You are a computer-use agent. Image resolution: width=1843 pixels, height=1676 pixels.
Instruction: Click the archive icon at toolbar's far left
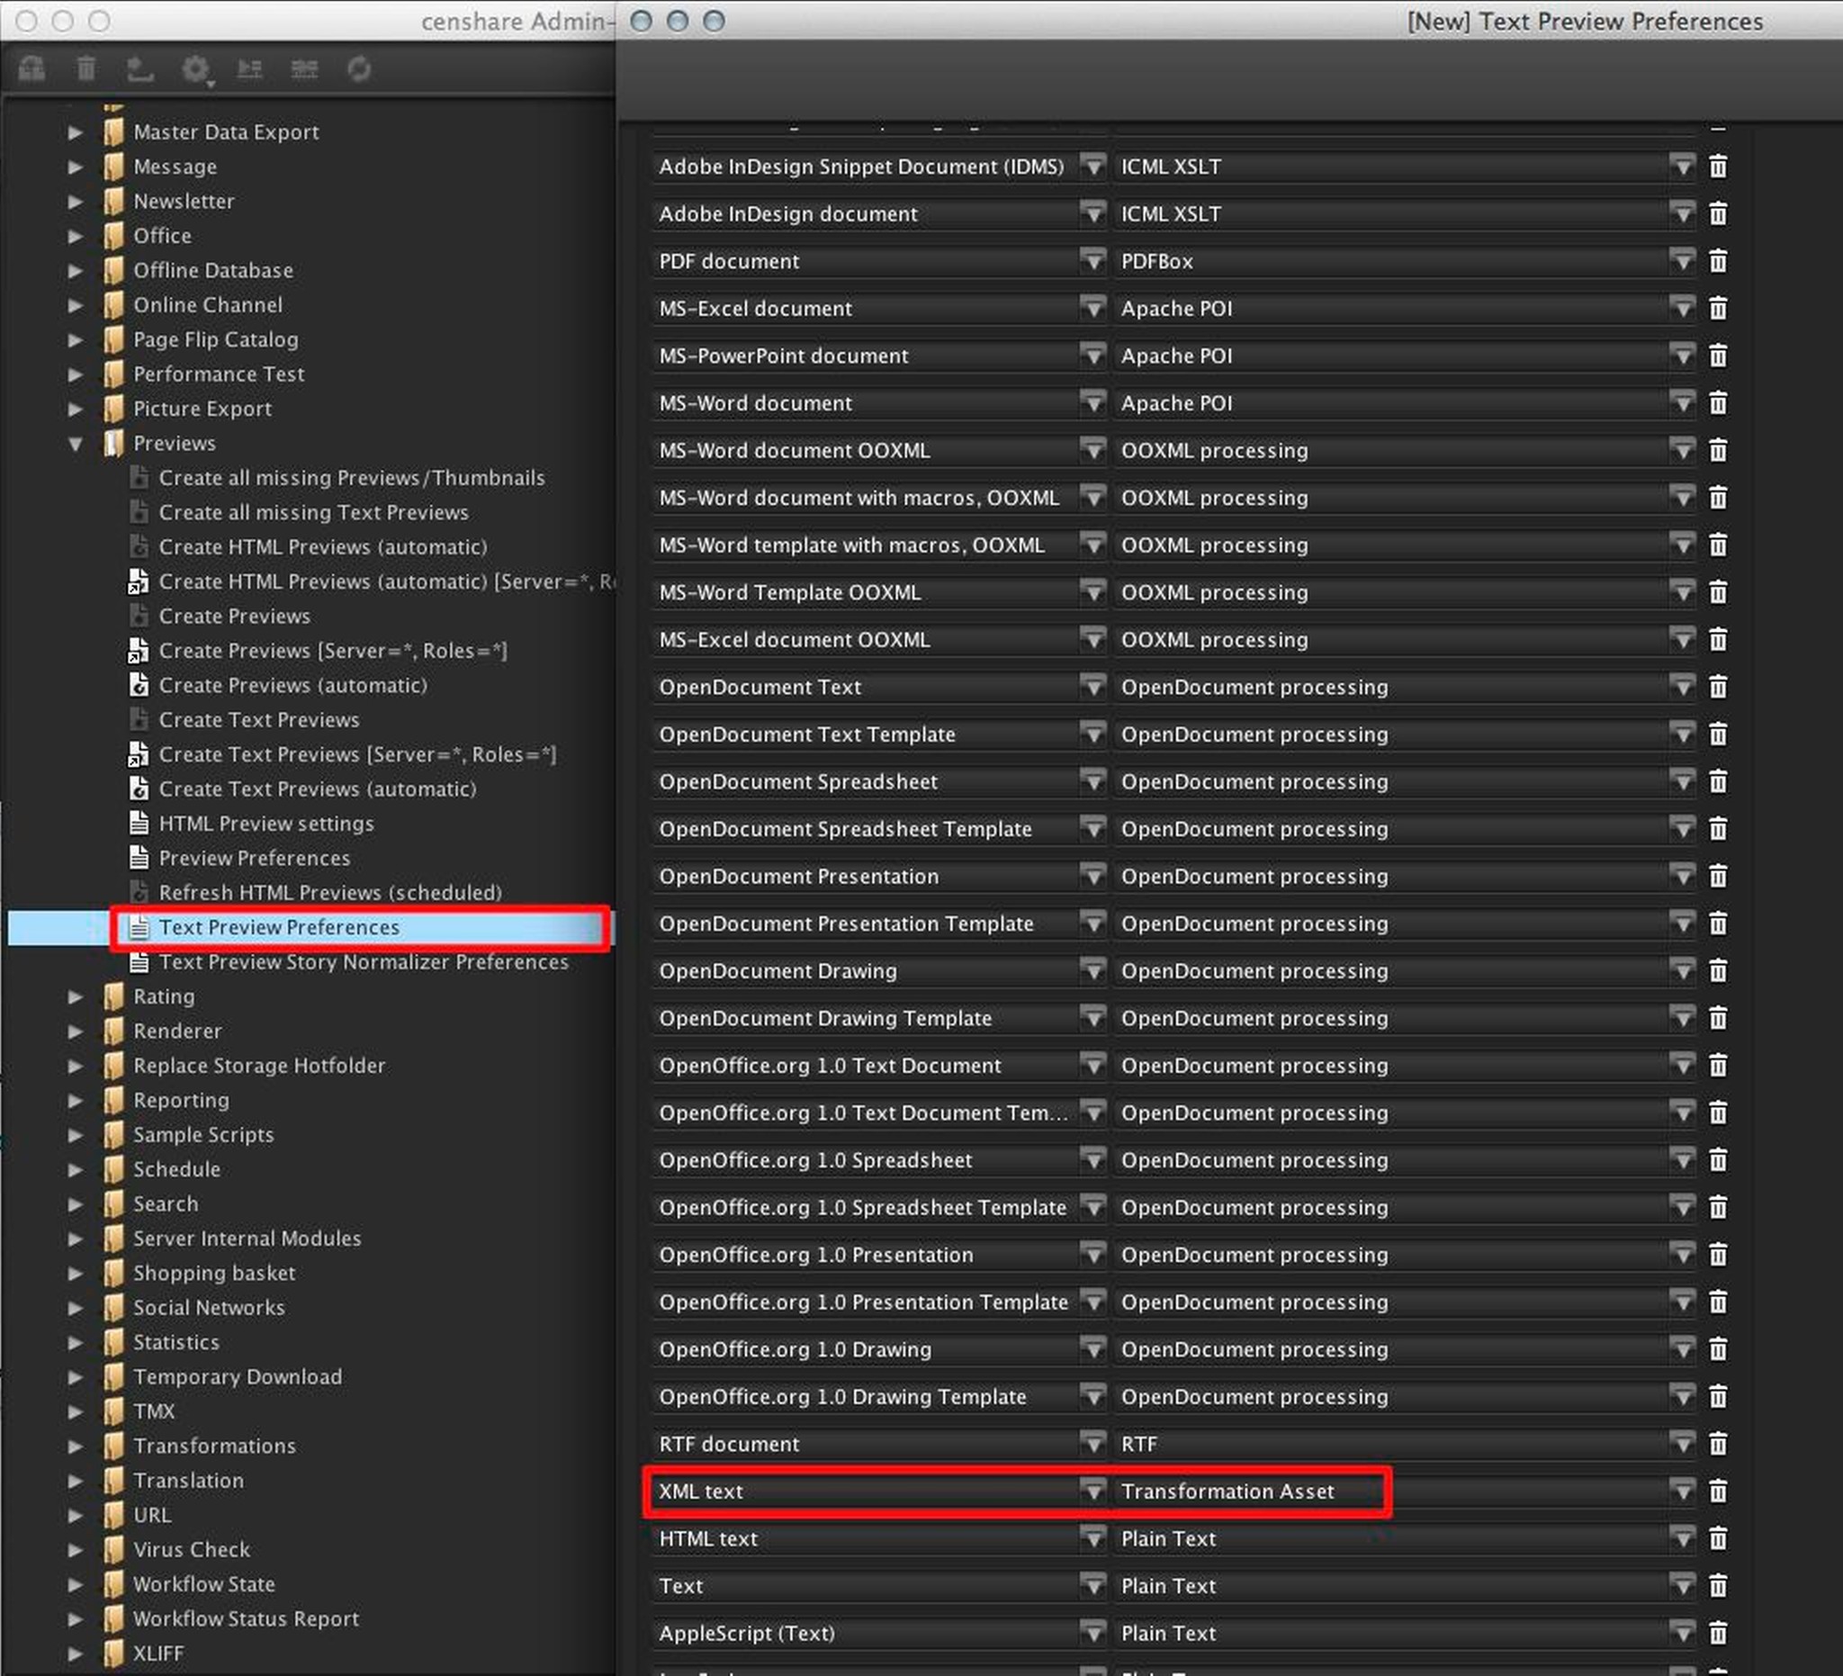pos(32,68)
